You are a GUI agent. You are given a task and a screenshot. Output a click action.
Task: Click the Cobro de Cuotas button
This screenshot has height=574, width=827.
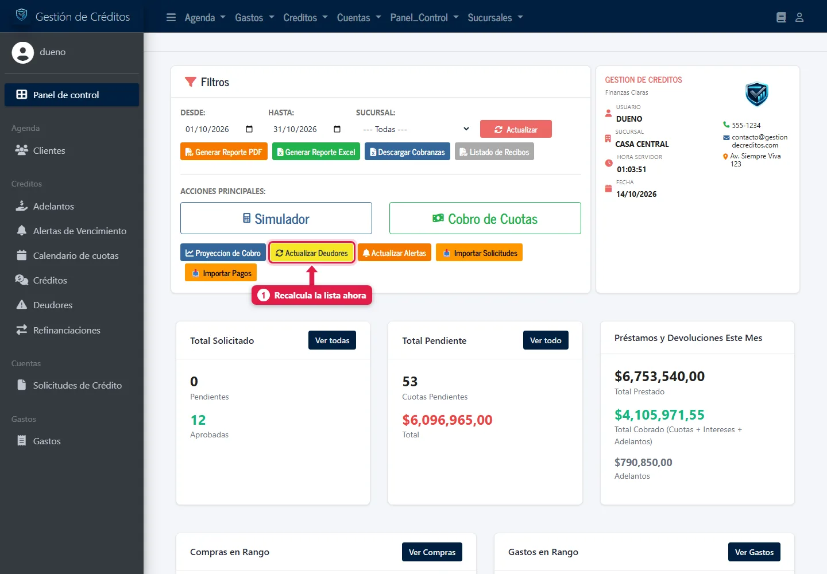tap(485, 218)
